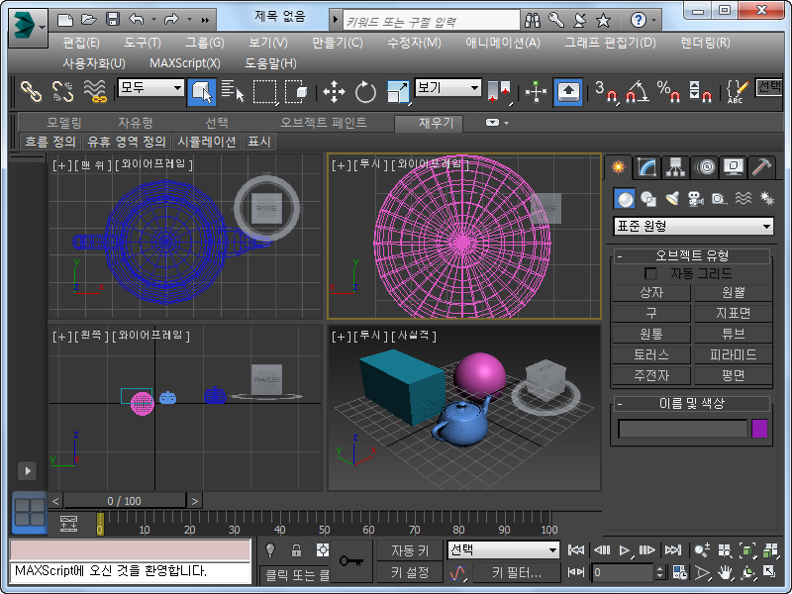Show the Cameras creation category

tap(694, 199)
